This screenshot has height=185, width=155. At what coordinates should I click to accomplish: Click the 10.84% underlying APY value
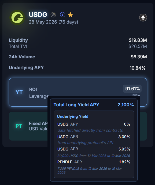pos(138,68)
